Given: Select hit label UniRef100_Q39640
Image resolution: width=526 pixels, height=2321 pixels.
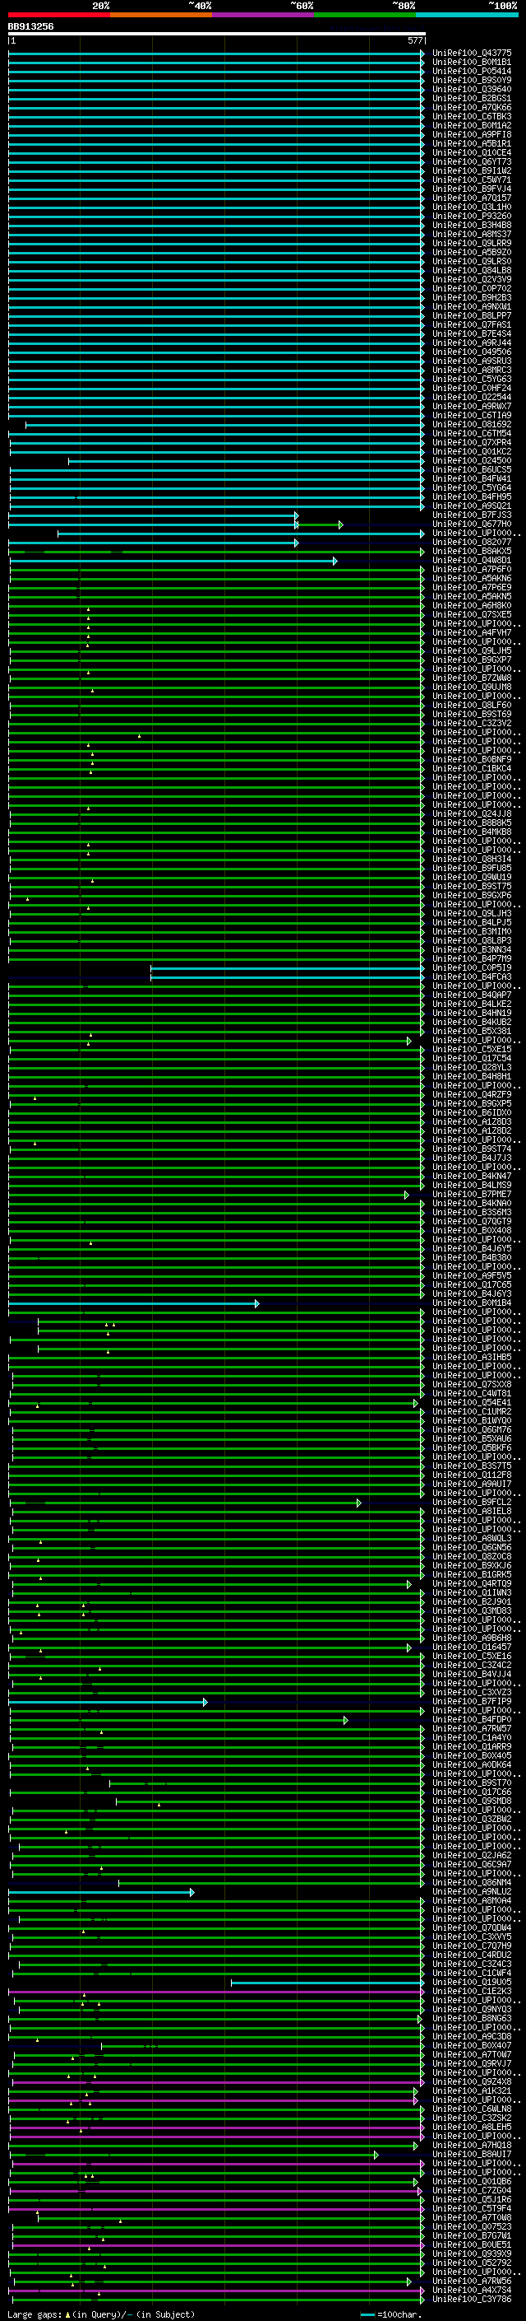Looking at the screenshot, I should (472, 89).
